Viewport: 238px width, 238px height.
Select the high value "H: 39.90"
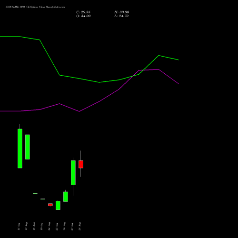point(122,12)
